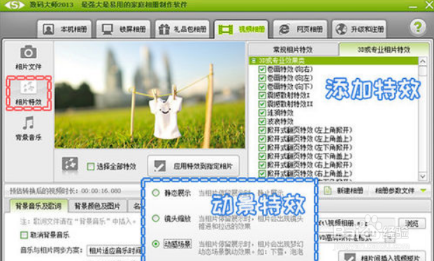
Task: Toggle 掀开式翻页特效(左下角掀开) checkbox
Action: tap(262, 148)
